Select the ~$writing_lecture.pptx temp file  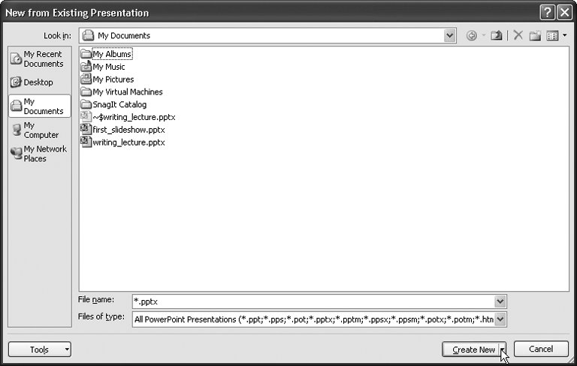tap(128, 117)
